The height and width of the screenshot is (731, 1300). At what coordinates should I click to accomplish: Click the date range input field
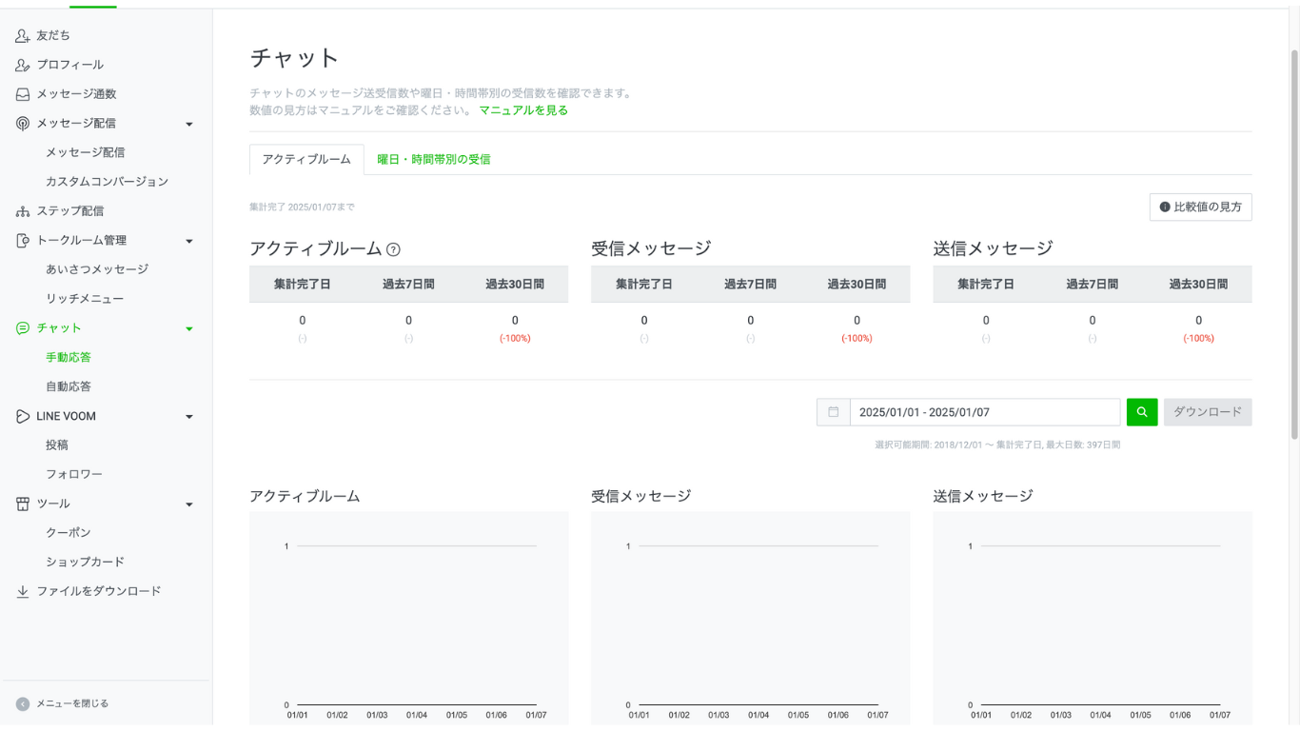coord(985,412)
